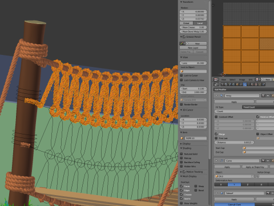
Task: Enable Hidden Wire checkbox
Action: pos(182,167)
